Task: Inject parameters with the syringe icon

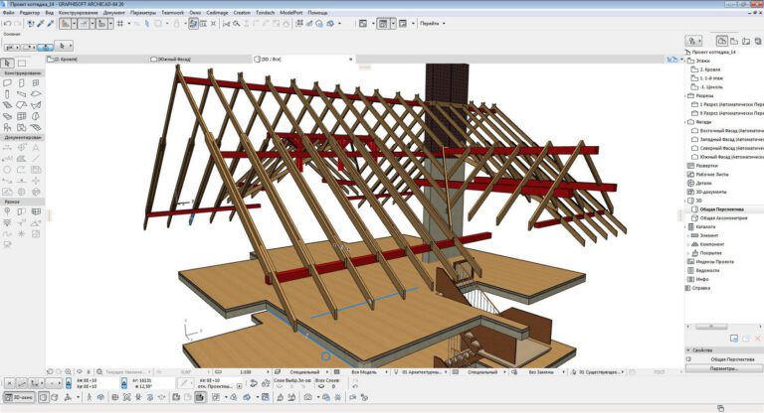Action: coord(50,24)
